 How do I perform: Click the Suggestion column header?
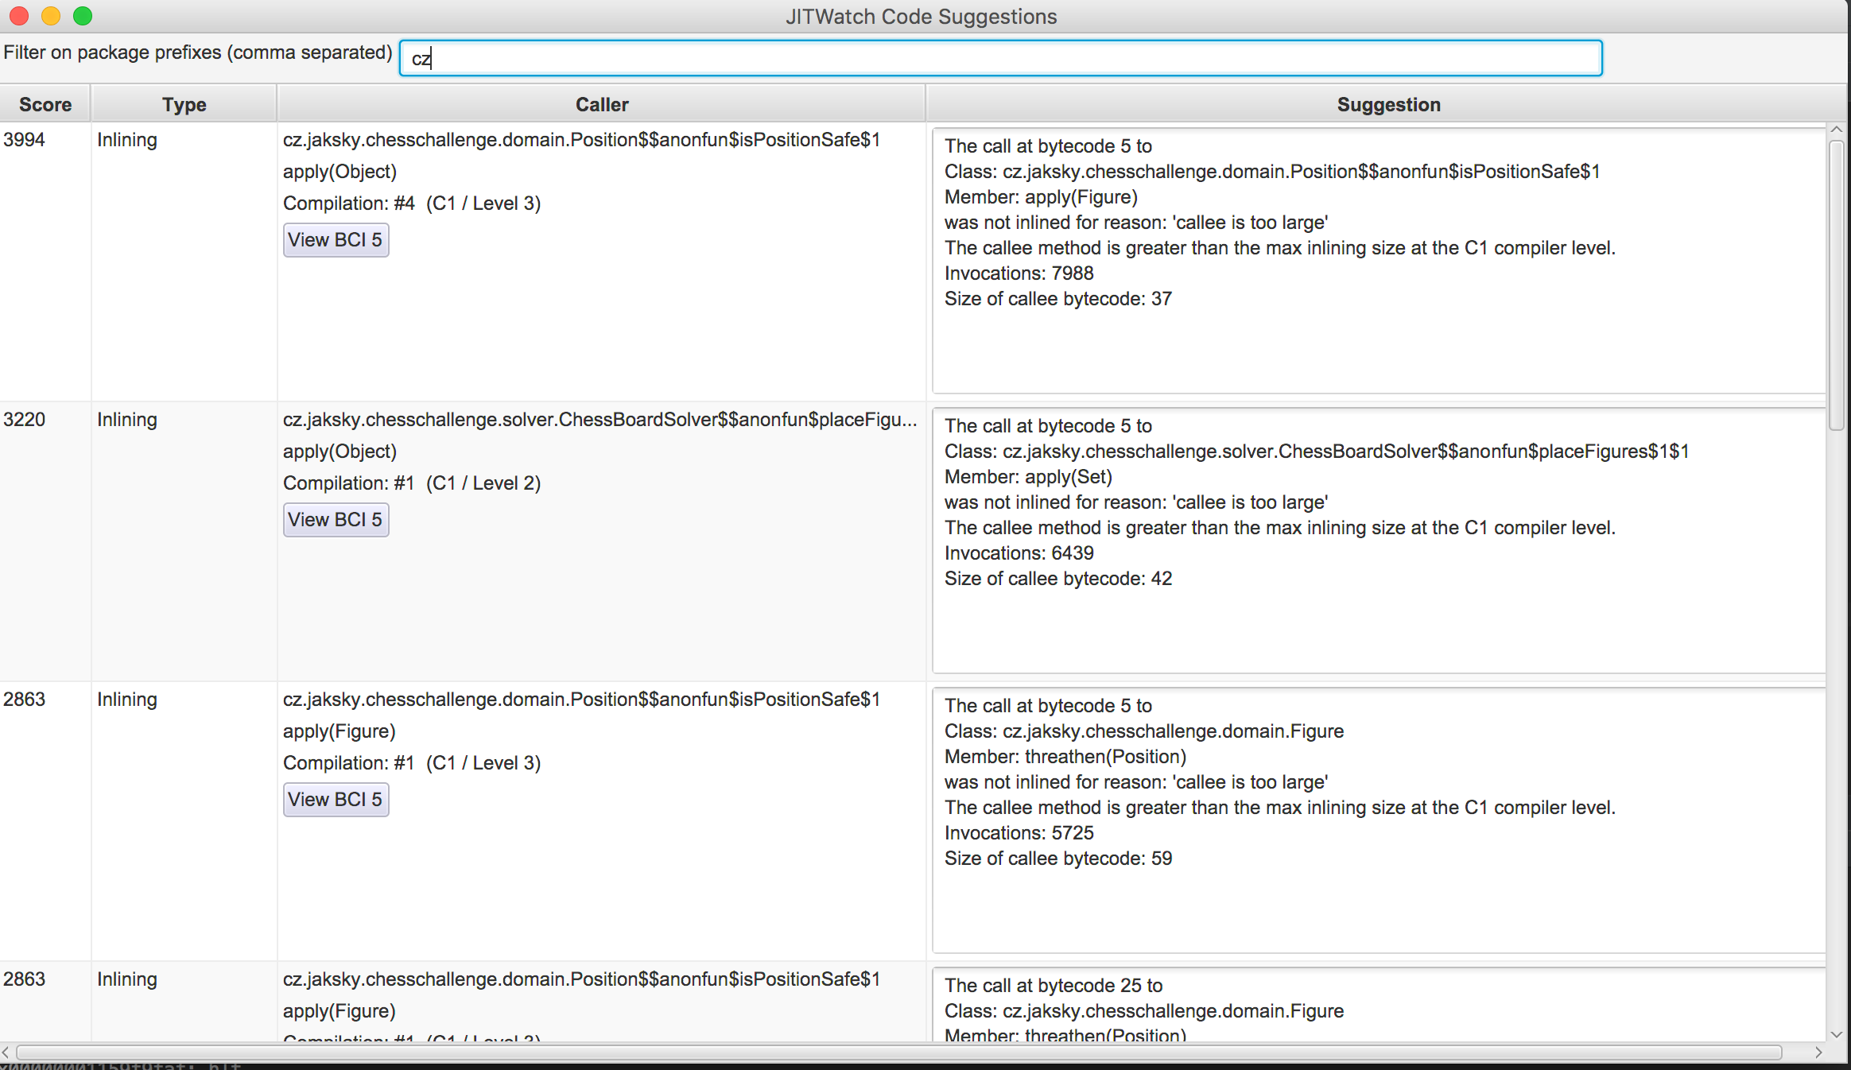click(x=1387, y=104)
